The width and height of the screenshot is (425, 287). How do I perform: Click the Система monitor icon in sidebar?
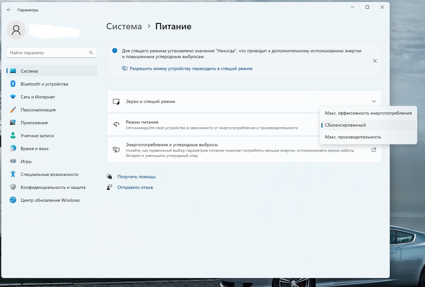13,71
